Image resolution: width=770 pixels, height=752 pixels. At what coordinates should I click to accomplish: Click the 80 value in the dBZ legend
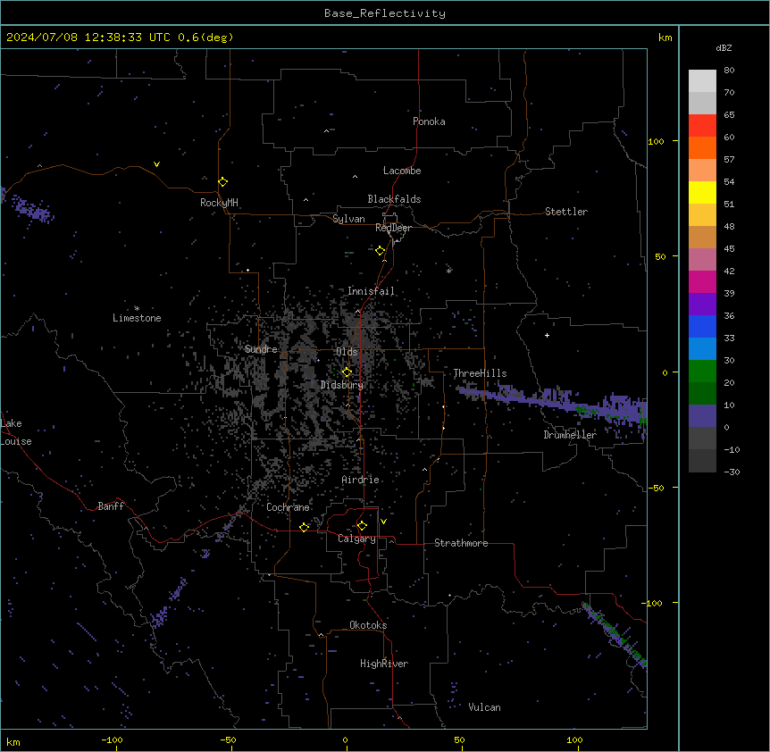pyautogui.click(x=729, y=71)
